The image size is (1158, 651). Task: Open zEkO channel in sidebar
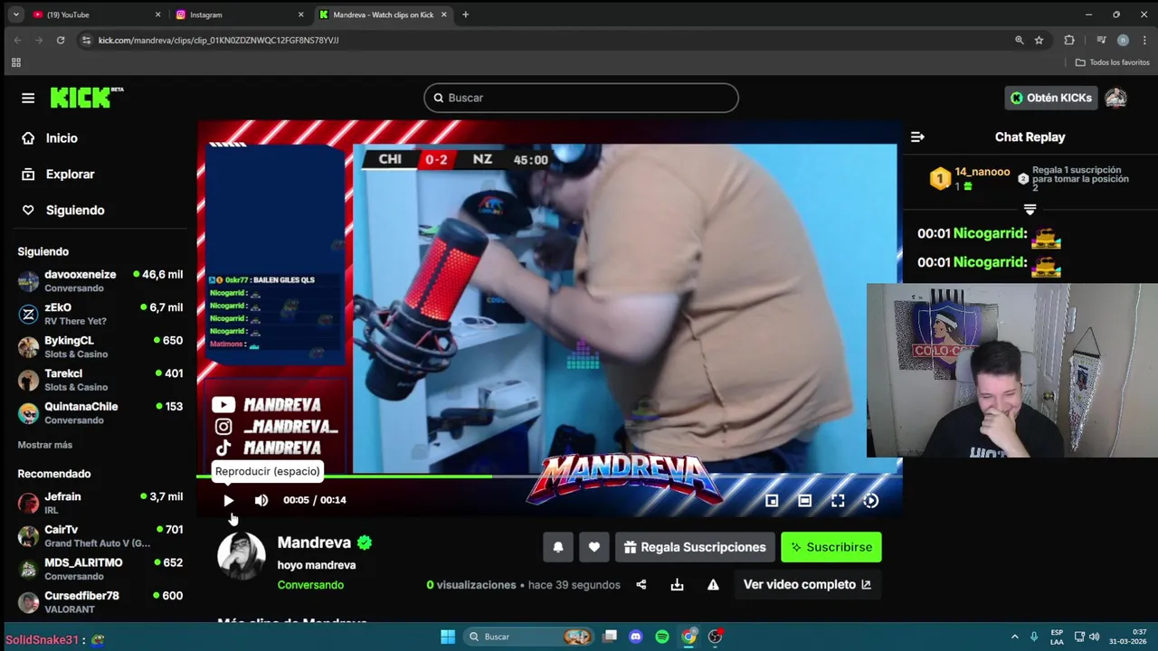(100, 314)
